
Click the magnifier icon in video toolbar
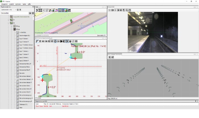coord(127,10)
